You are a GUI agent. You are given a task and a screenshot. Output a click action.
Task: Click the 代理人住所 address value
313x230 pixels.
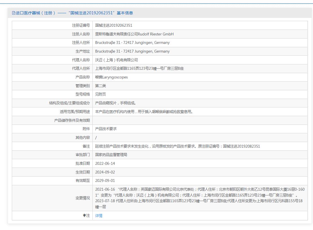click(139, 69)
